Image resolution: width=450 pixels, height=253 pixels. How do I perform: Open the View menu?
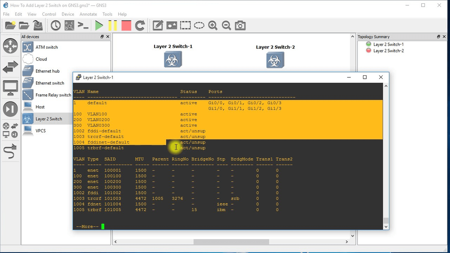[x=32, y=14]
